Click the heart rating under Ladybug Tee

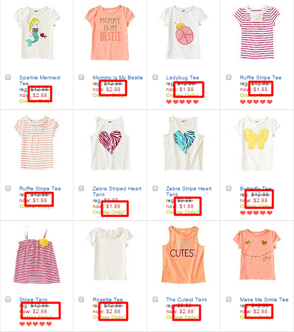coord(183,102)
